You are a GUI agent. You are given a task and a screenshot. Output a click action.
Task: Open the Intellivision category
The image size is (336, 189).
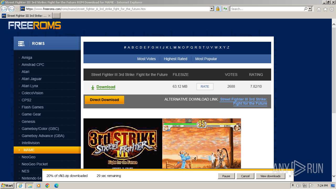31,143
